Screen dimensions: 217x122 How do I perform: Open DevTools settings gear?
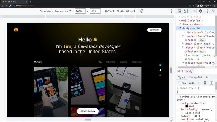point(201,11)
